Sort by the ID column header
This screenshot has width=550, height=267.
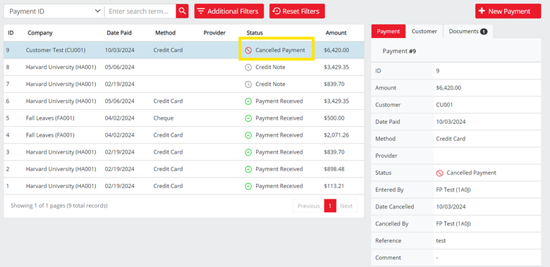[x=11, y=33]
